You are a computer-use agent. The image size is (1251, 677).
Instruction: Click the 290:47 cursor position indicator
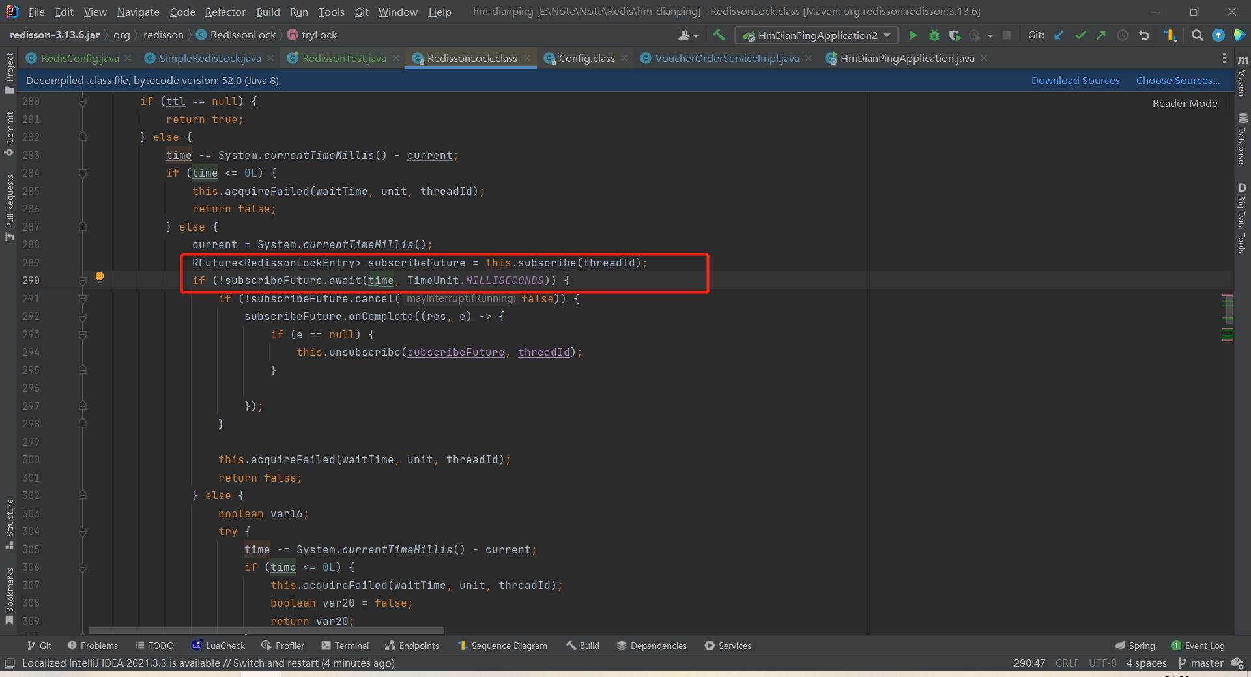click(x=1029, y=663)
